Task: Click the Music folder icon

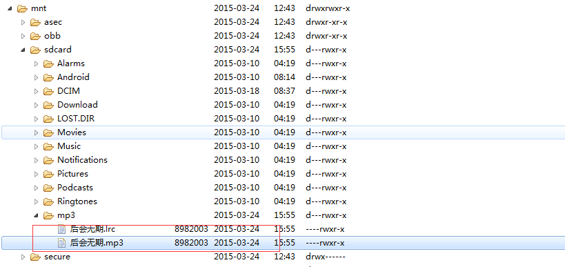Action: [48, 147]
